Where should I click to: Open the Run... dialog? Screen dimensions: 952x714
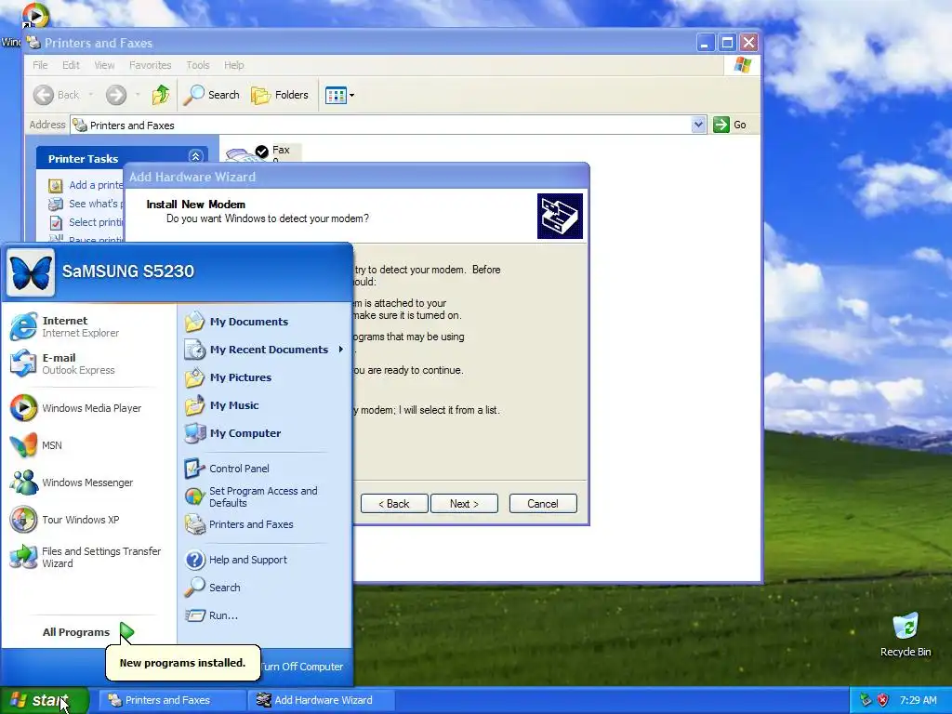pyautogui.click(x=211, y=615)
